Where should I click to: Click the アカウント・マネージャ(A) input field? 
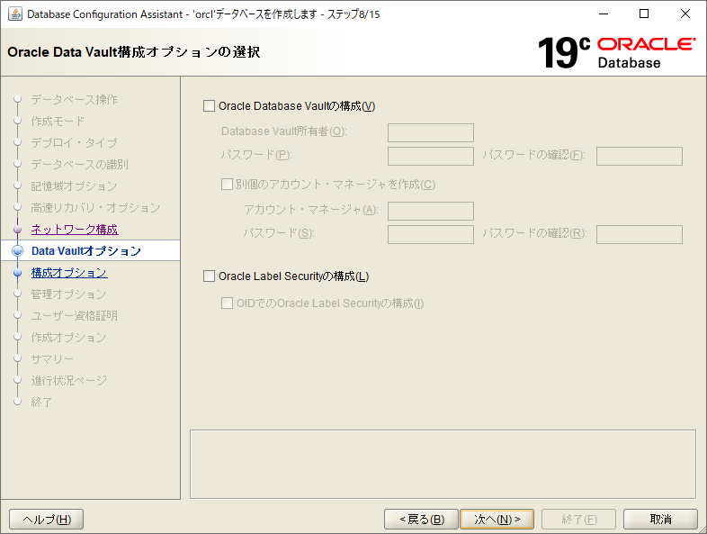(431, 211)
